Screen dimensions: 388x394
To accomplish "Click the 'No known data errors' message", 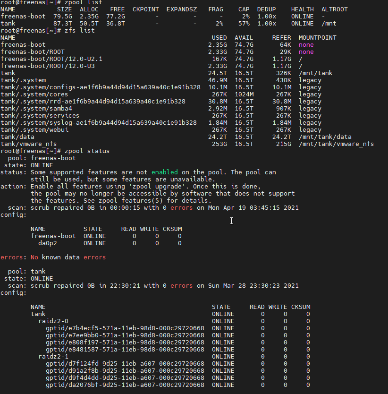I will (x=68, y=257).
